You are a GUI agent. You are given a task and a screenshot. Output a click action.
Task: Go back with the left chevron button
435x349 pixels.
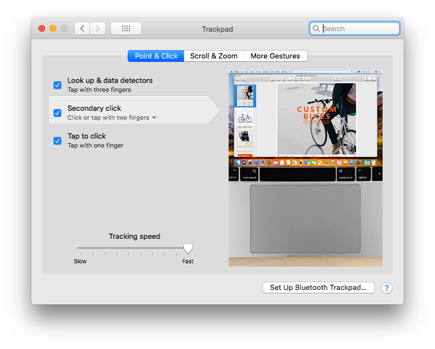click(82, 28)
